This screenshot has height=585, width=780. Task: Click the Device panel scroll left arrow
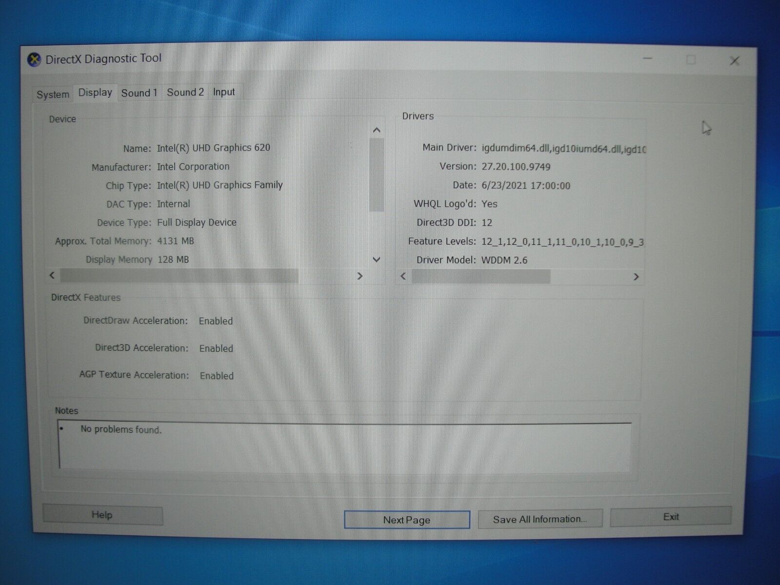52,275
